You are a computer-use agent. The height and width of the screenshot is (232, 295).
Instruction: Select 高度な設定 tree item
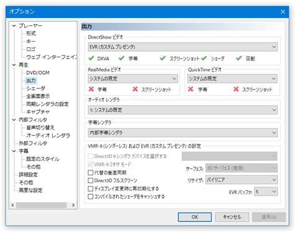click(30, 190)
